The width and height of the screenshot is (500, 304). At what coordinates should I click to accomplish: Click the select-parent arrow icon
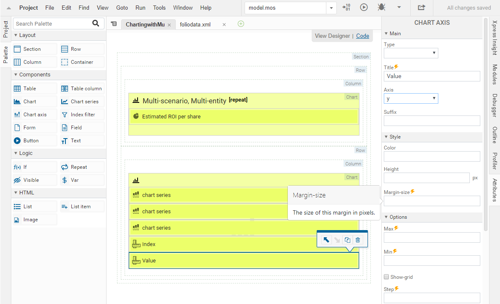(x=326, y=240)
